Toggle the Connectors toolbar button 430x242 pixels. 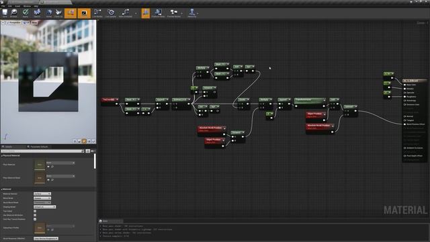[71, 13]
